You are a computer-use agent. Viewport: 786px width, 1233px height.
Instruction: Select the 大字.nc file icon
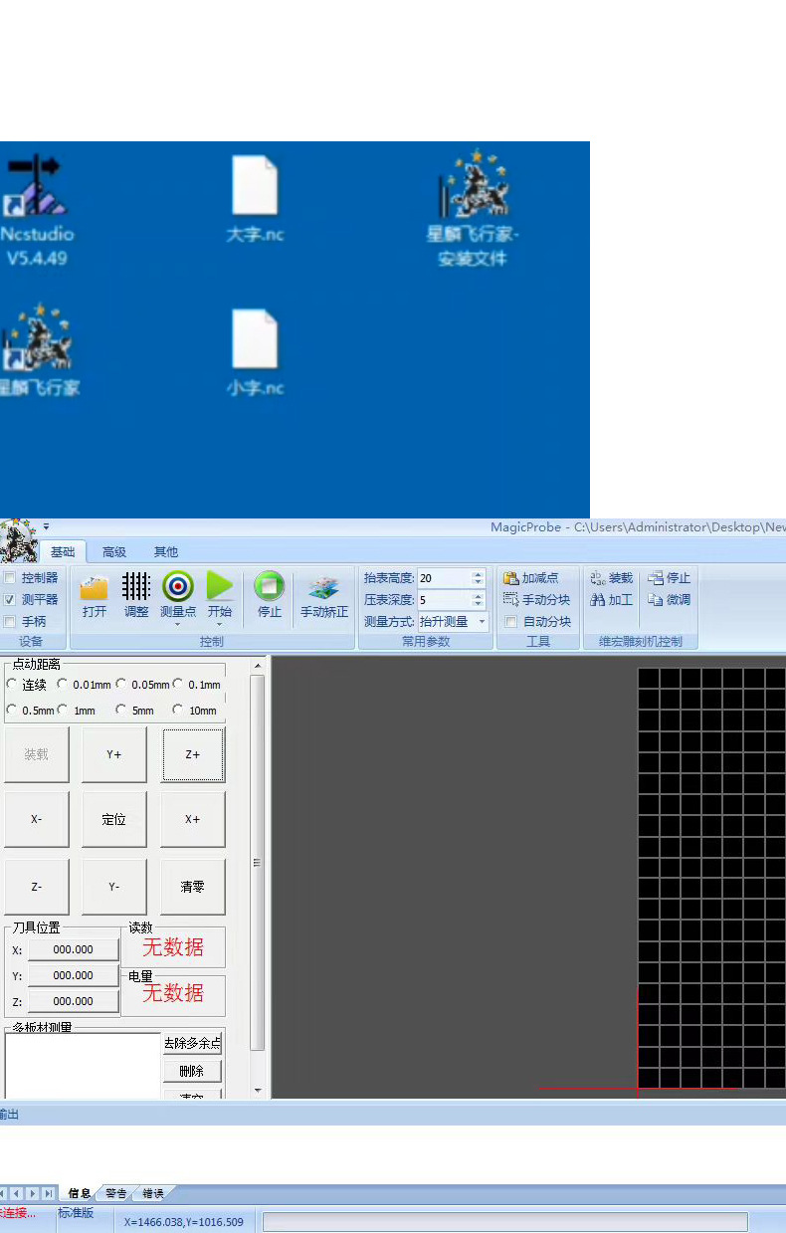(255, 185)
